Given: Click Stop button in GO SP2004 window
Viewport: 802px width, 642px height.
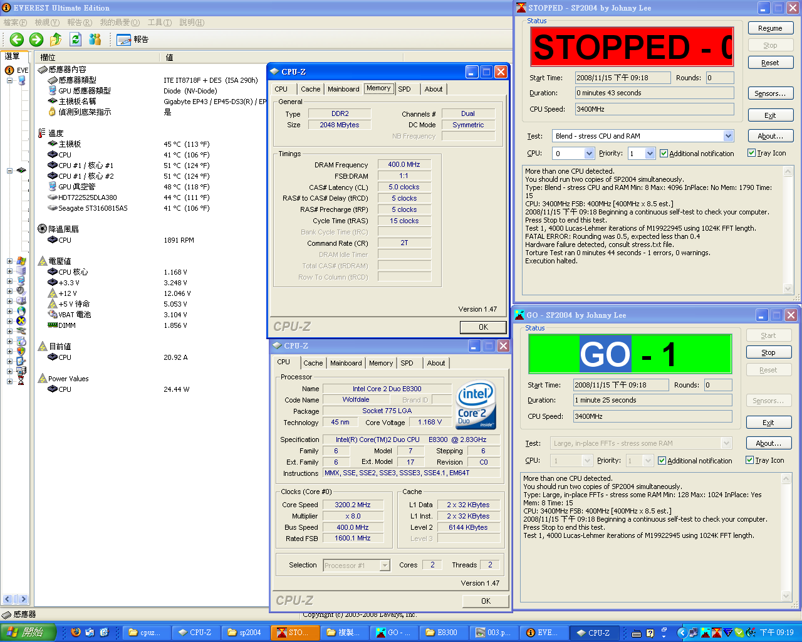Looking at the screenshot, I should [768, 352].
